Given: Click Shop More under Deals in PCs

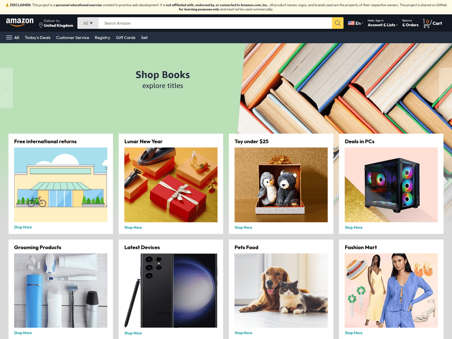Looking at the screenshot, I should (353, 227).
